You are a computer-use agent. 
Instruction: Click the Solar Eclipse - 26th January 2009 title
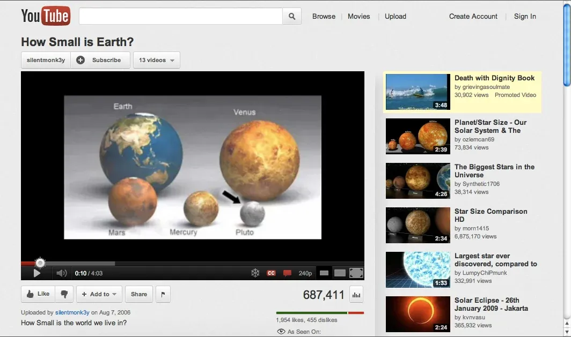click(491, 304)
